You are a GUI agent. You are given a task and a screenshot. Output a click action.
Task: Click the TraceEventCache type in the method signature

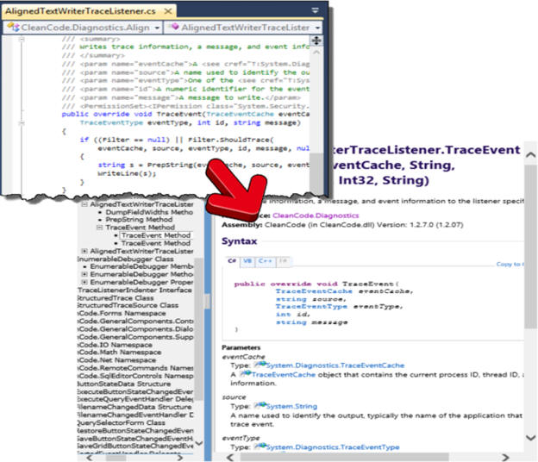(x=241, y=115)
